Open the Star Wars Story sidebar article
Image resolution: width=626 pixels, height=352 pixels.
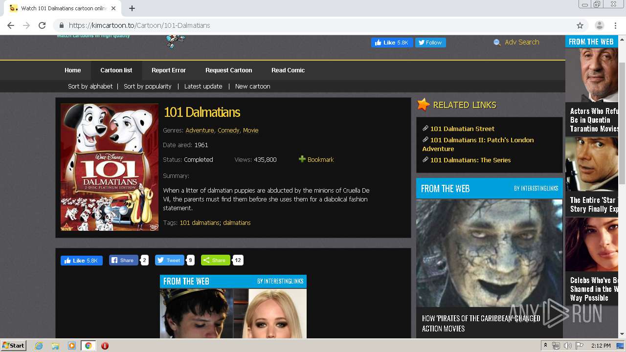[x=594, y=204]
